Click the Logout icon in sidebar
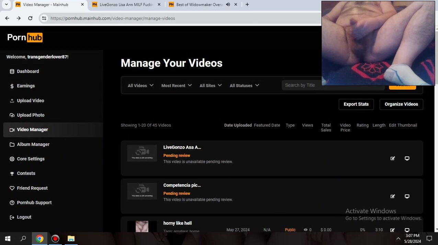 (12, 217)
